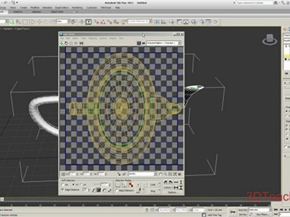Click the Pan hand tool in Edit UVWs
This screenshot has width=290, height=217.
click(x=160, y=174)
